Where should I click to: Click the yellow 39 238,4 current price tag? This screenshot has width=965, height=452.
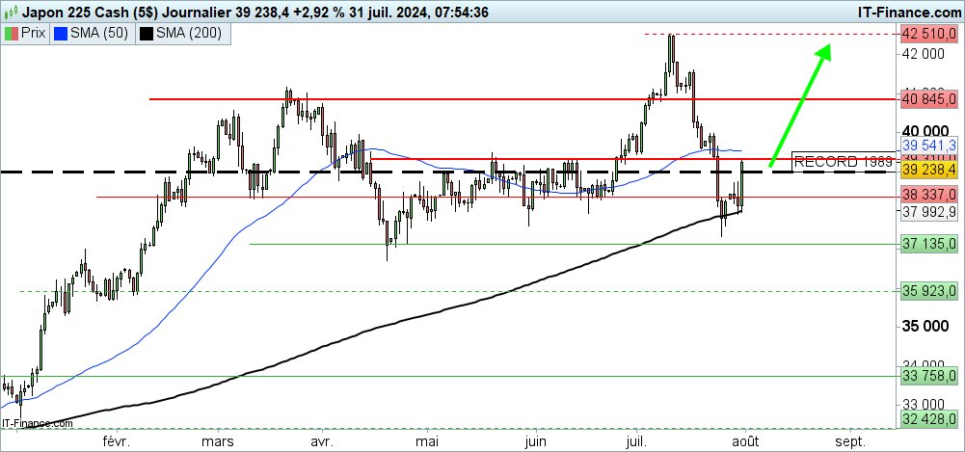928,169
